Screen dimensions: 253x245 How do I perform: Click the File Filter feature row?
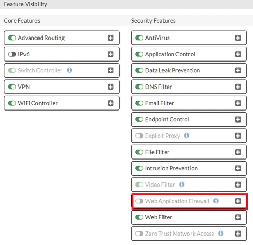click(x=189, y=152)
